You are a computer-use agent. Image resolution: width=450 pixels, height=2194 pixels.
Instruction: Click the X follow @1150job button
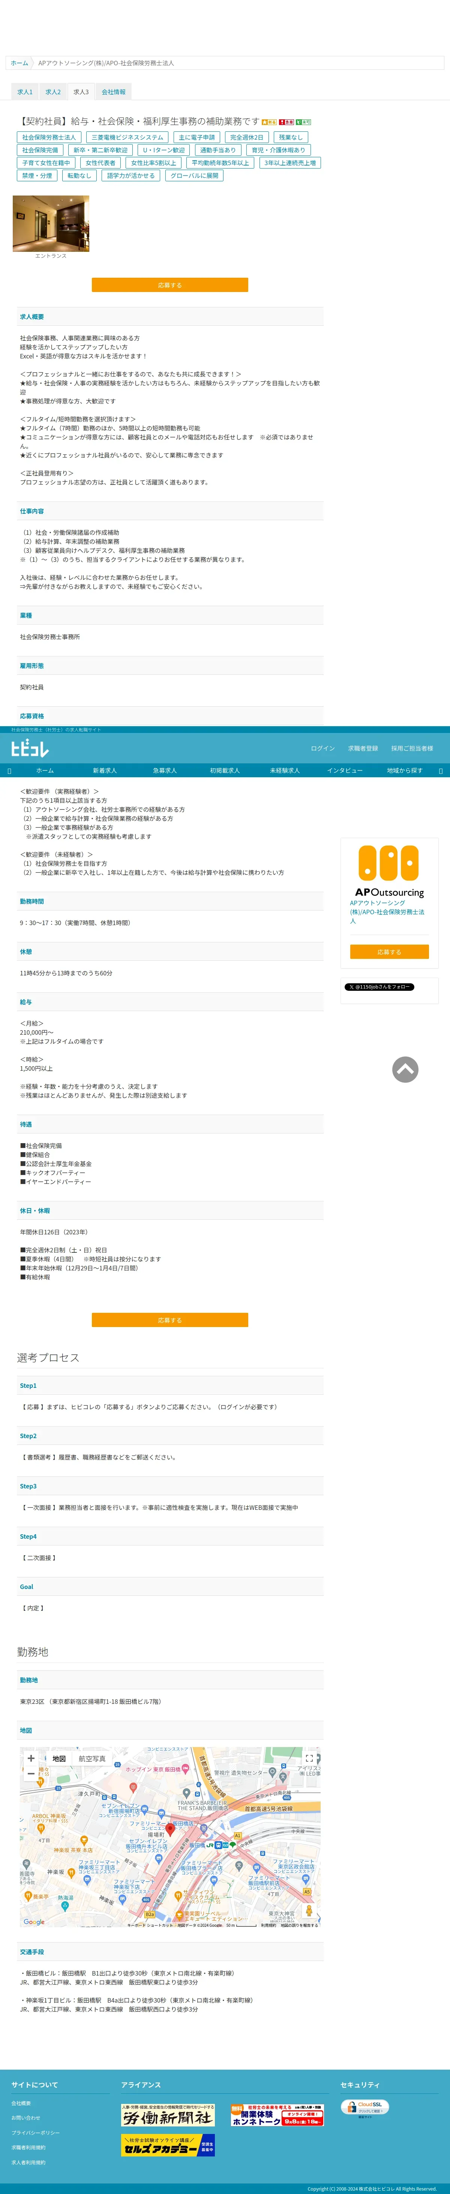click(379, 986)
